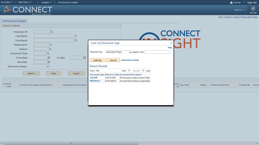Image resolution: width=259 pixels, height=145 pixels.
Task: Click the Last Name input field
Action: click(x=54, y=36)
